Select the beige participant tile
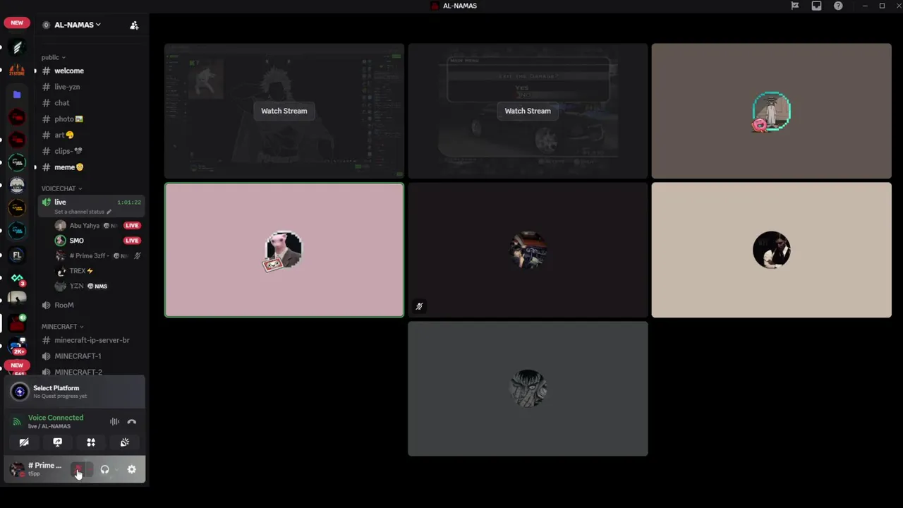The image size is (903, 508). click(772, 250)
